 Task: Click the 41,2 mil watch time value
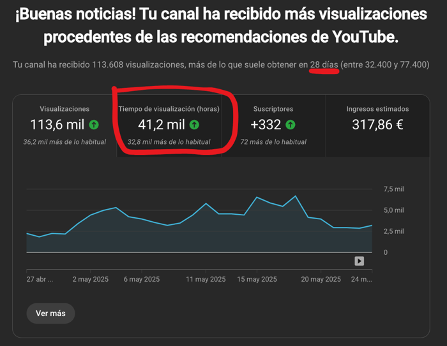coord(162,125)
